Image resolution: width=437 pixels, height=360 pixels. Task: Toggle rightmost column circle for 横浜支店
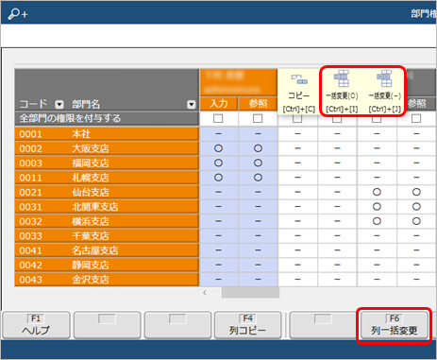pyautogui.click(x=416, y=221)
